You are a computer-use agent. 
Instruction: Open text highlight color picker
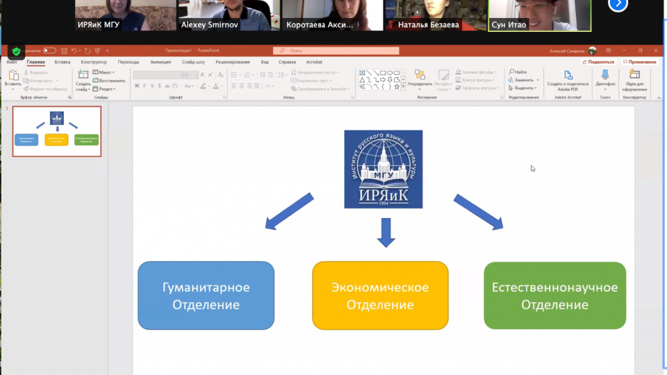204,86
